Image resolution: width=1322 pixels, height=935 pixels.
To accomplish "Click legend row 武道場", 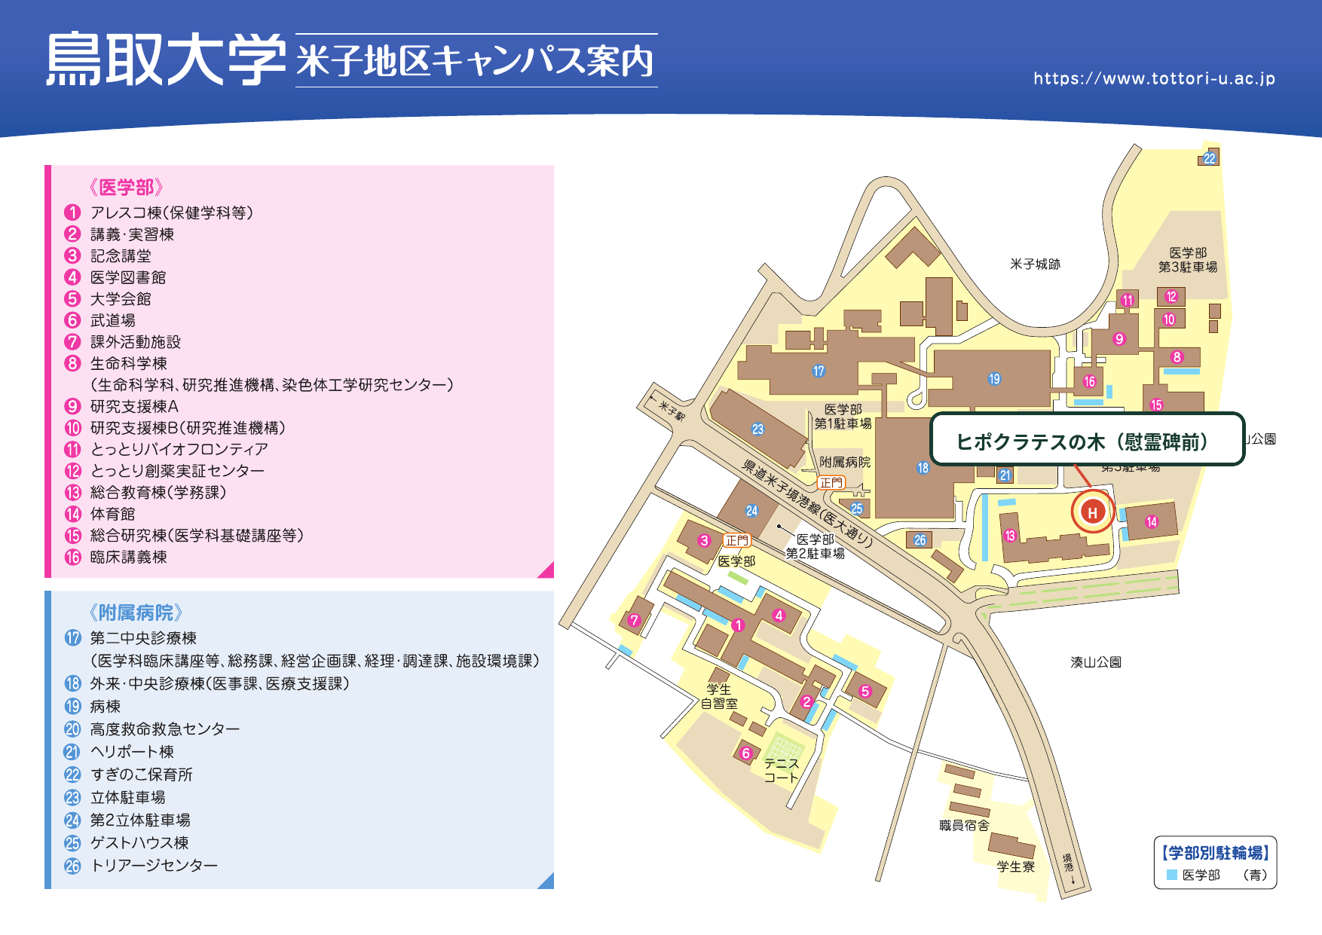I will [x=100, y=320].
